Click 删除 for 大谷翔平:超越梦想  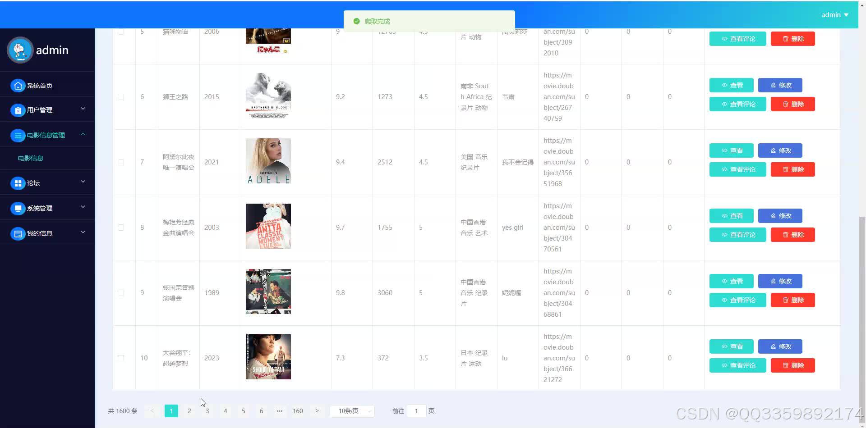click(x=793, y=365)
